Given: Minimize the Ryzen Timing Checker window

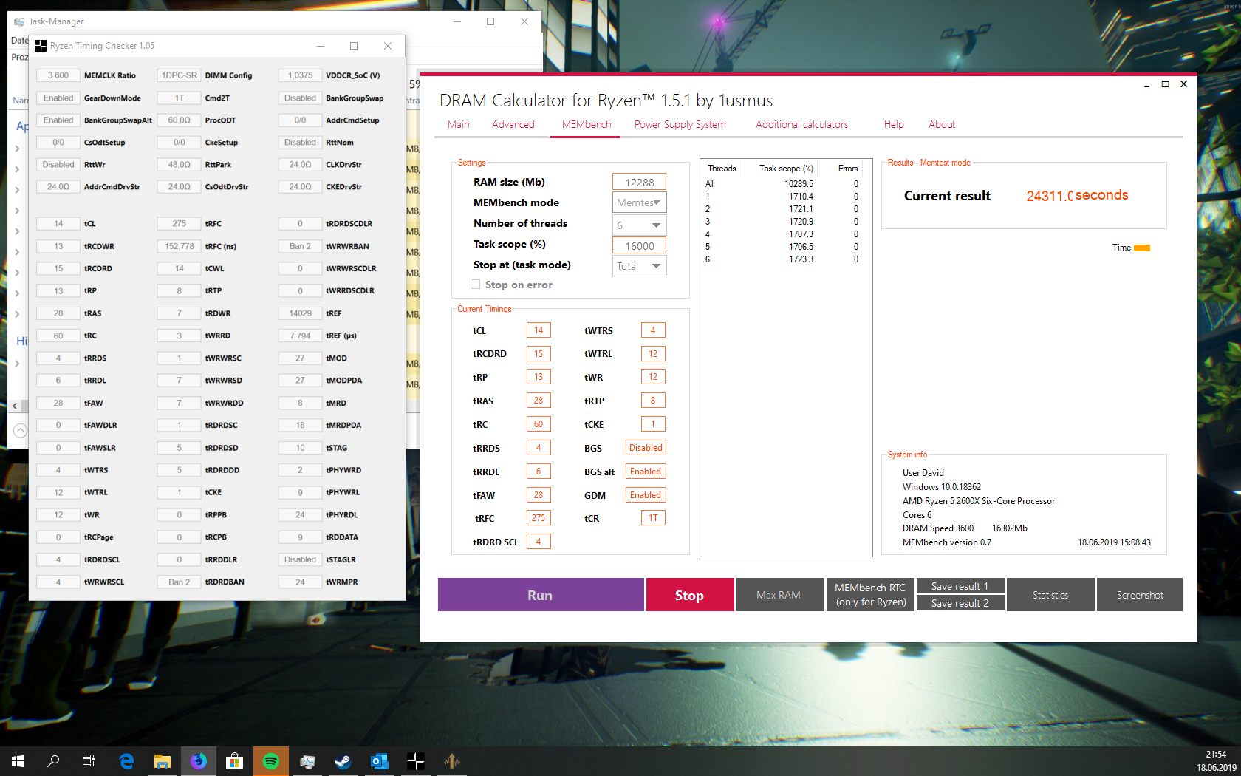Looking at the screenshot, I should [x=321, y=46].
